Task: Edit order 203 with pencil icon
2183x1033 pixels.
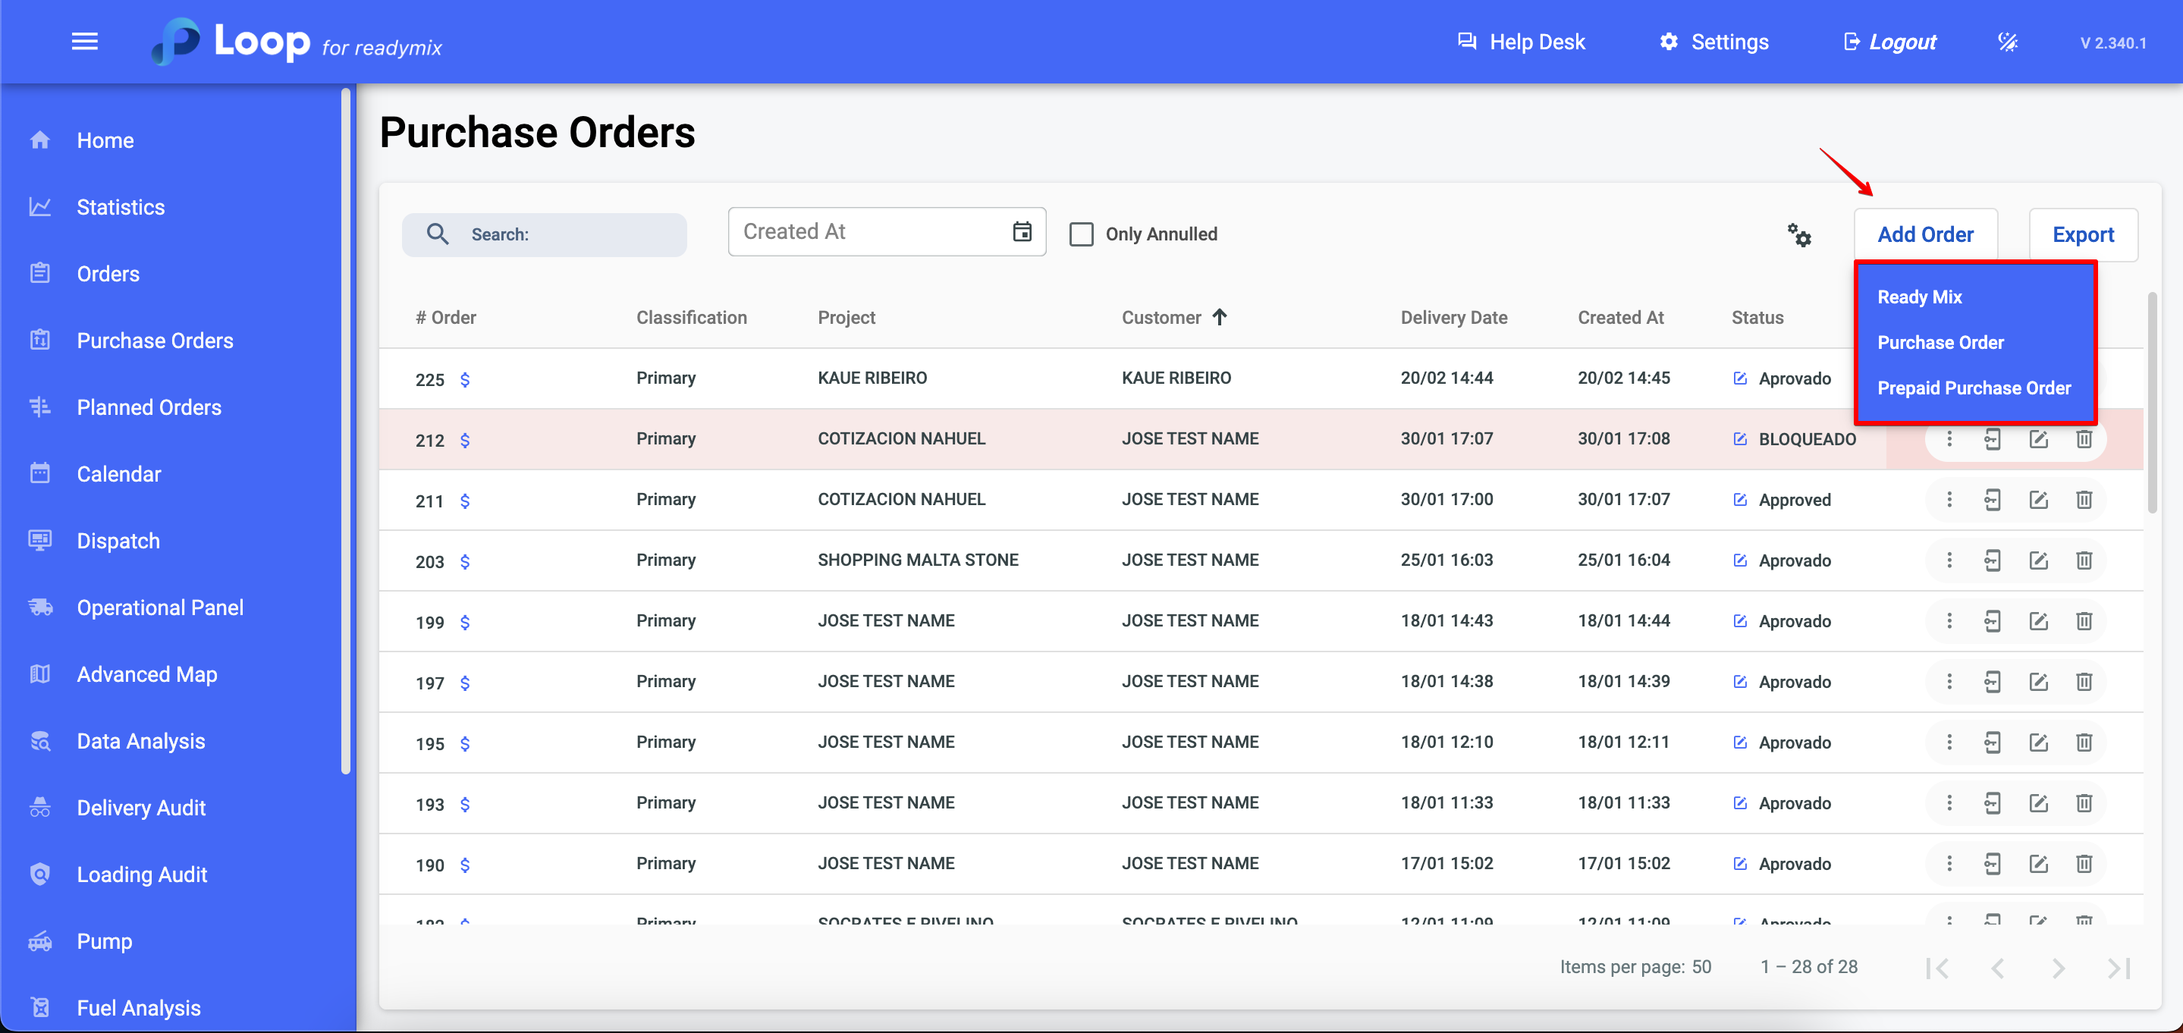Action: pos(2038,560)
